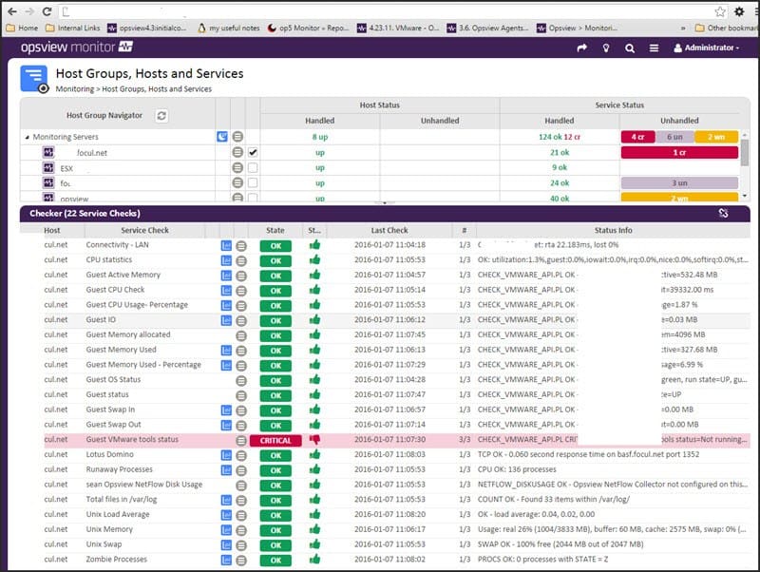The image size is (760, 572).
Task: Open context menu for CPU statistics
Action: (241, 260)
